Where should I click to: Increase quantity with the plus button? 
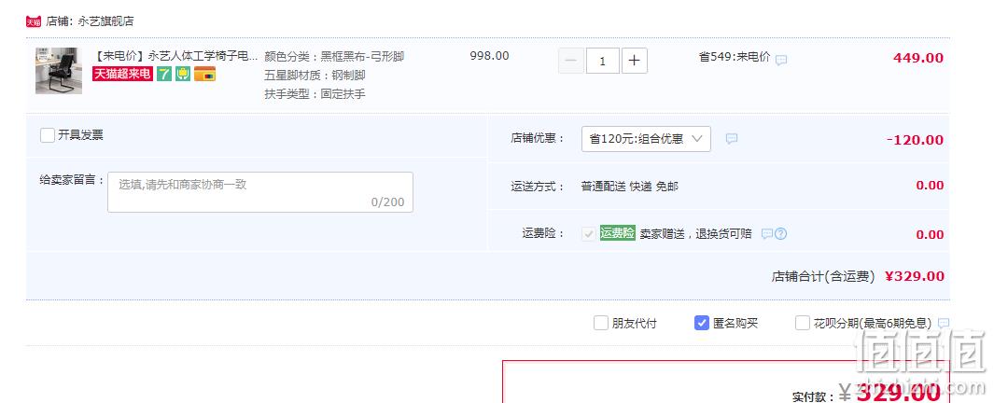click(635, 61)
